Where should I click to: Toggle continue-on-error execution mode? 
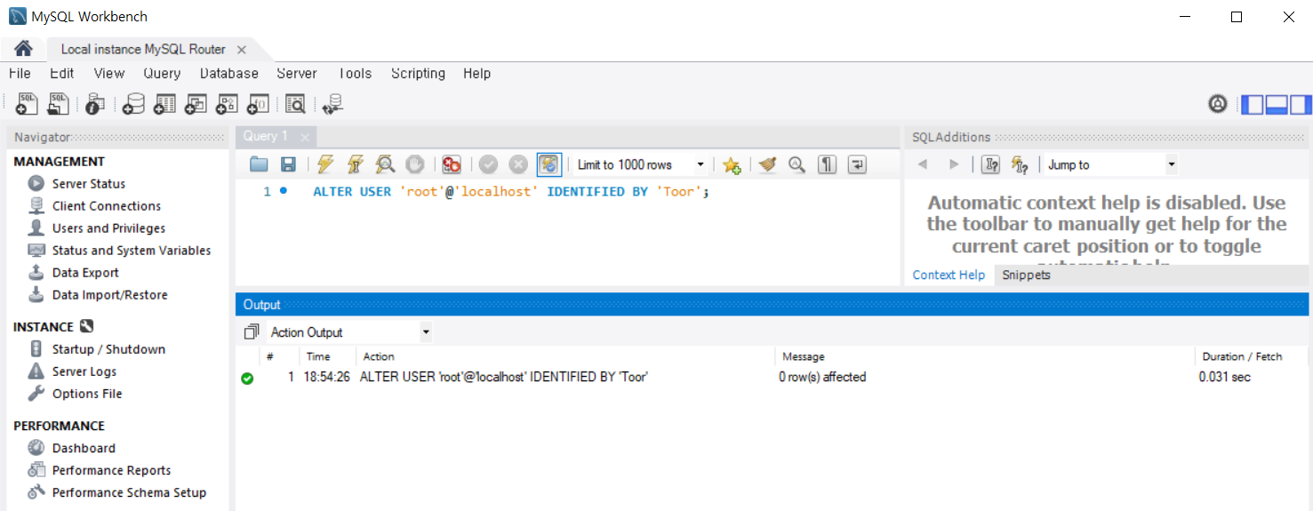pyautogui.click(x=452, y=164)
